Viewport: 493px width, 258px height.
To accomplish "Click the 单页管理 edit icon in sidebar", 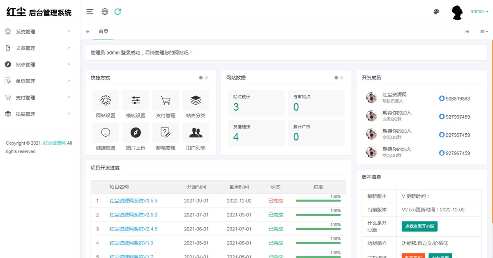I will (x=8, y=81).
